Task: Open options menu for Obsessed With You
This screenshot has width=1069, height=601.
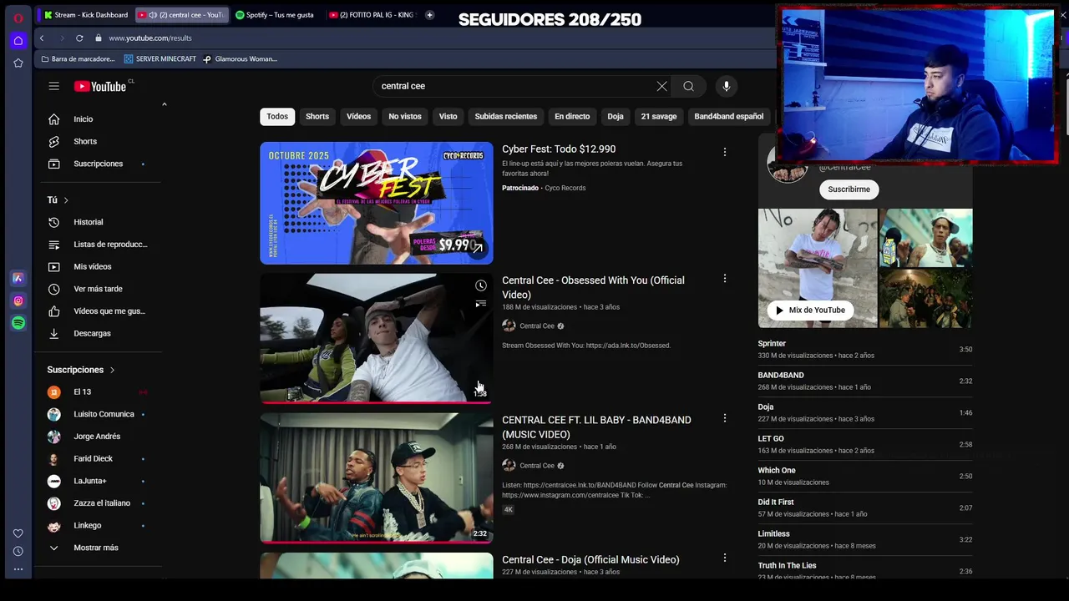Action: tap(724, 278)
